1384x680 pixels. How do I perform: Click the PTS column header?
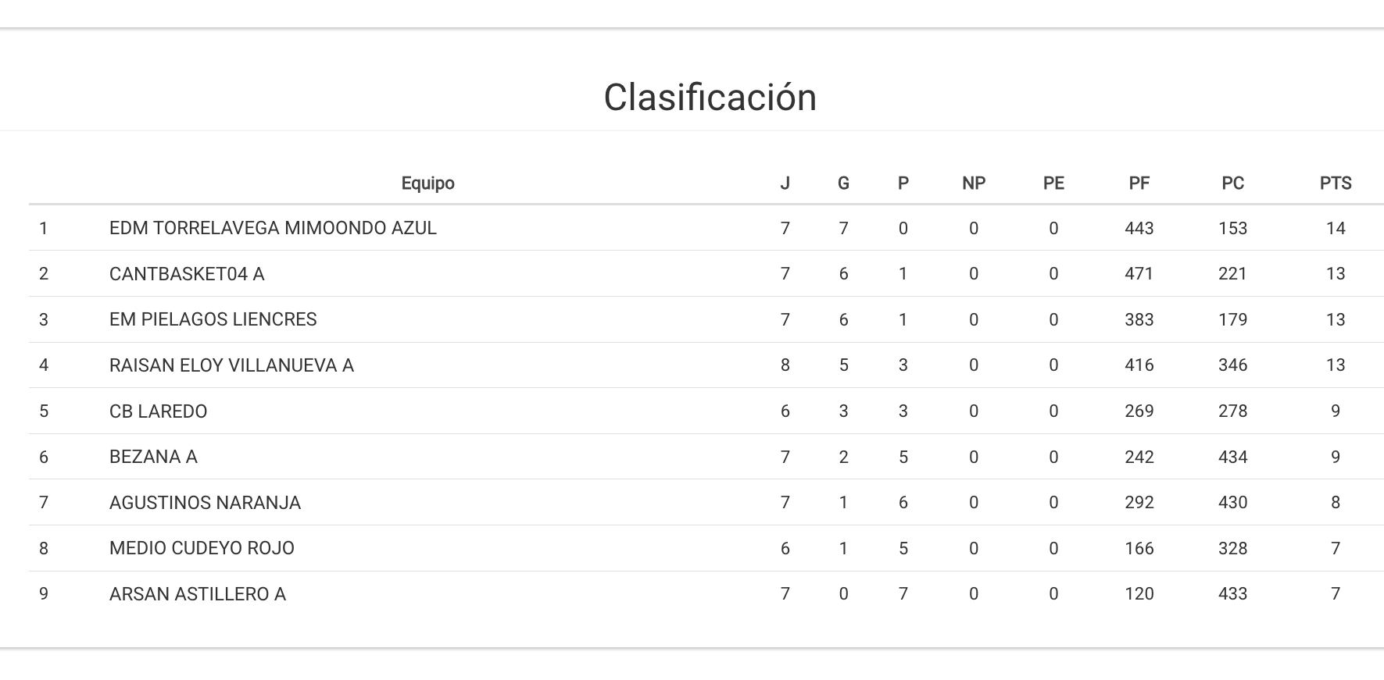click(x=1335, y=183)
